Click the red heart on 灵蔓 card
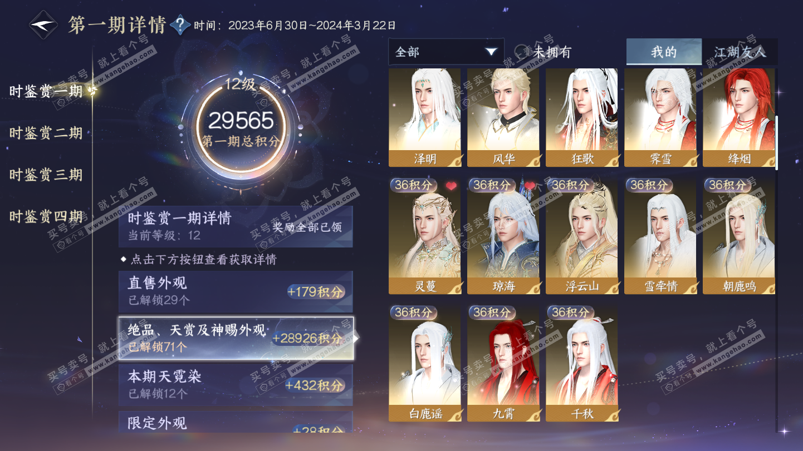Image resolution: width=803 pixels, height=451 pixels. (451, 186)
